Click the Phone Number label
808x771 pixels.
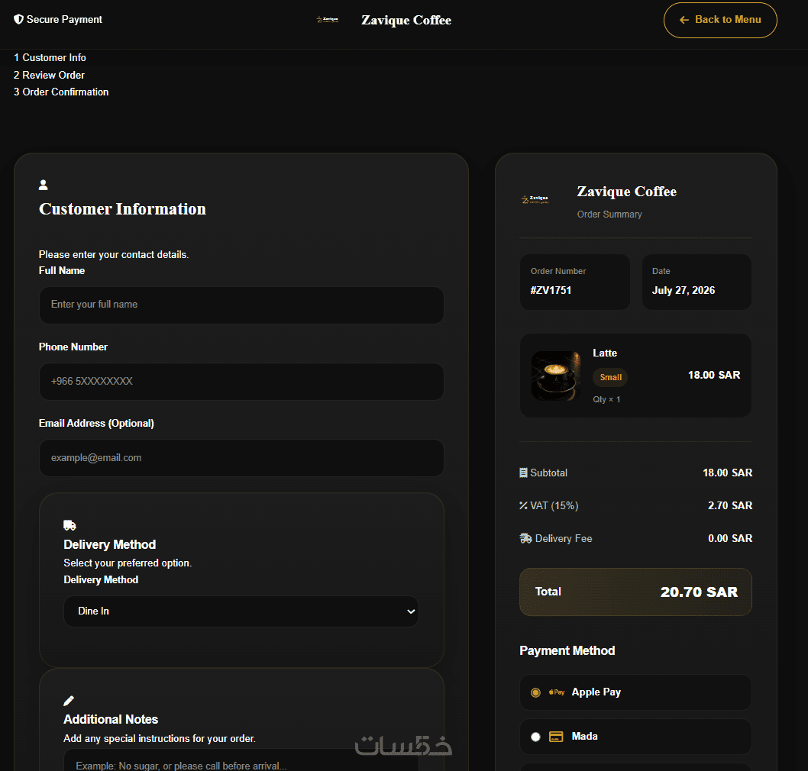pyautogui.click(x=73, y=347)
